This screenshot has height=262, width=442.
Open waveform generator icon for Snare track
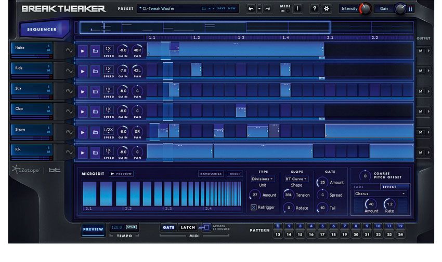click(69, 132)
